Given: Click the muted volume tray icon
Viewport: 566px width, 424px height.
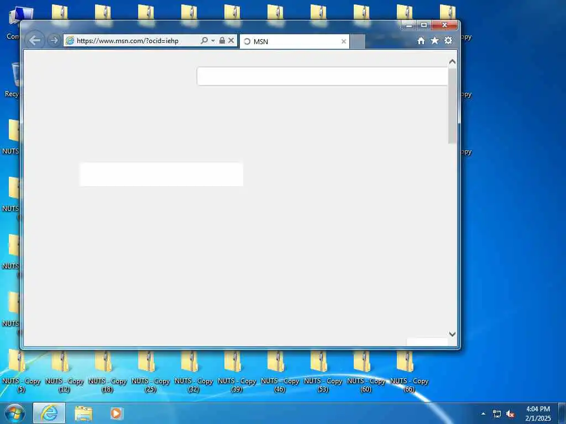Looking at the screenshot, I should coord(510,414).
